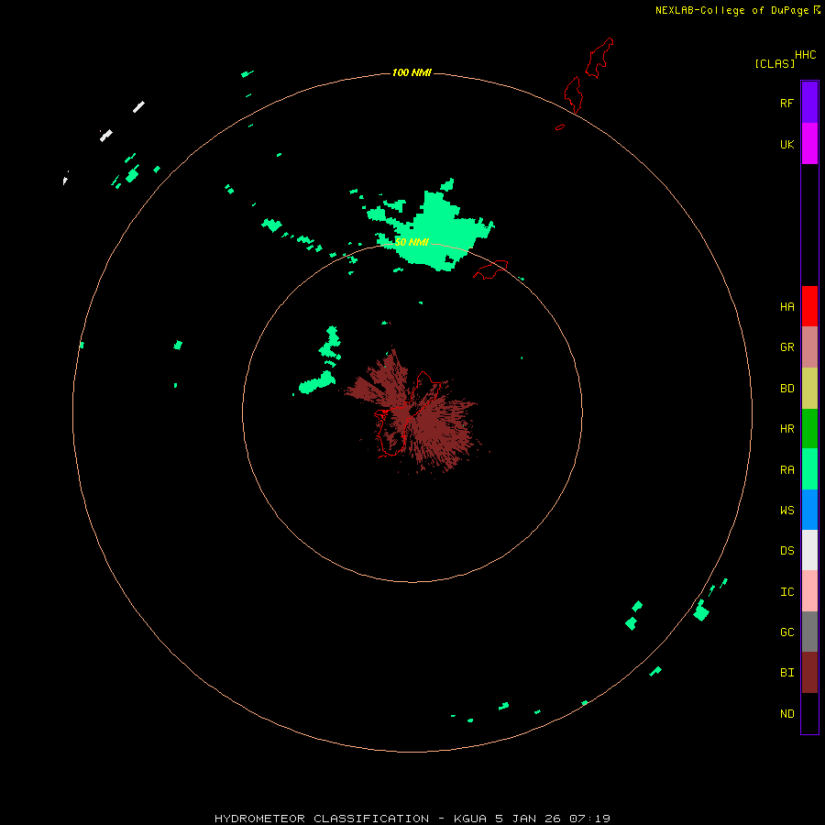
Task: Click the RF purple color swatch
Action: point(809,103)
